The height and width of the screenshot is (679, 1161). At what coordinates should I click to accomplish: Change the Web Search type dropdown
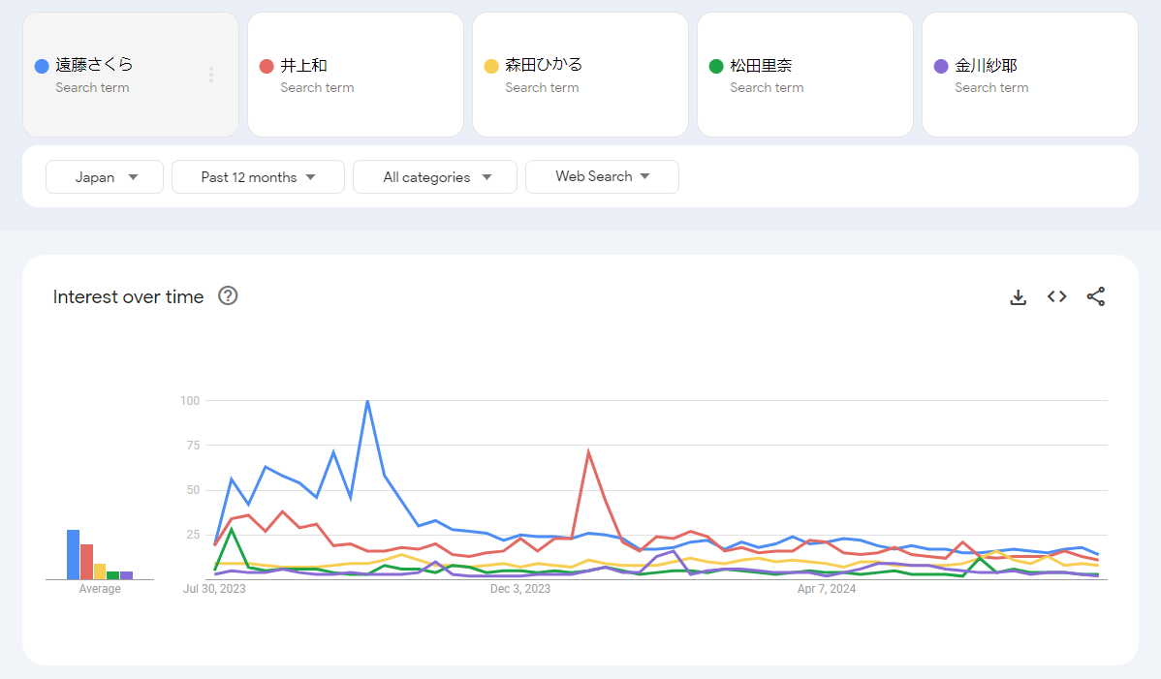(x=602, y=177)
